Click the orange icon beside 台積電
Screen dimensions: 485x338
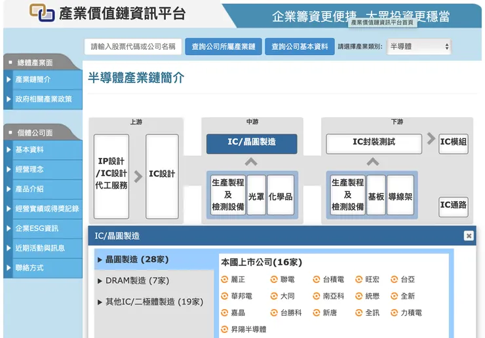tap(316, 280)
